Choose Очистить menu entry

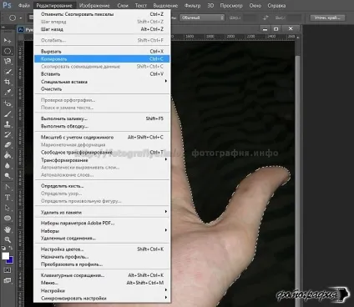[x=102, y=89]
